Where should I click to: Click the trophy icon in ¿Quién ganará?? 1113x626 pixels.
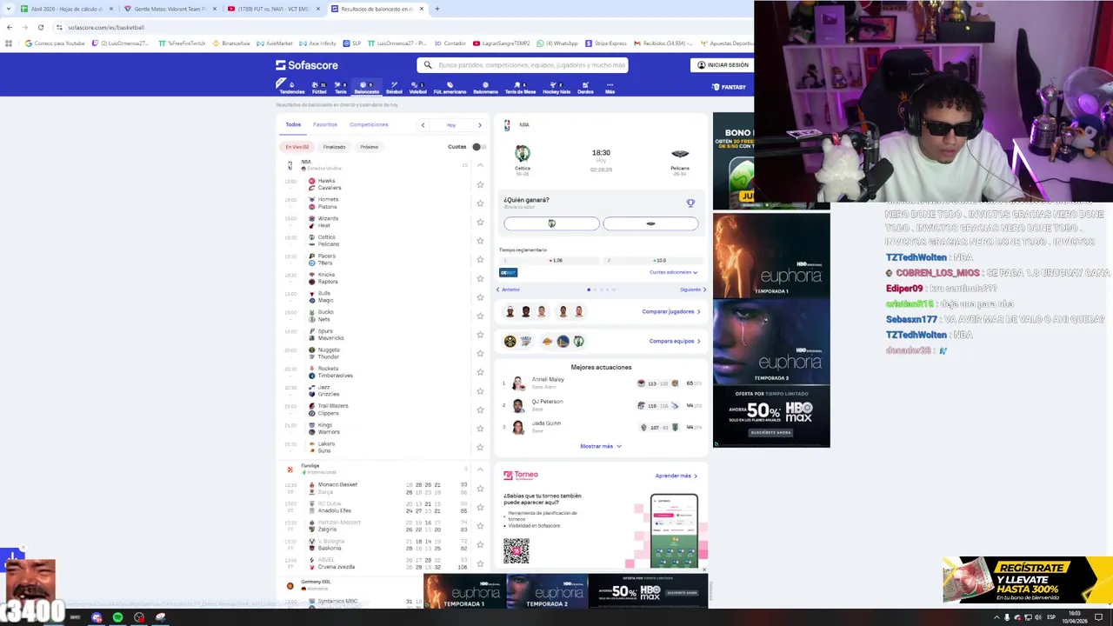tap(690, 203)
